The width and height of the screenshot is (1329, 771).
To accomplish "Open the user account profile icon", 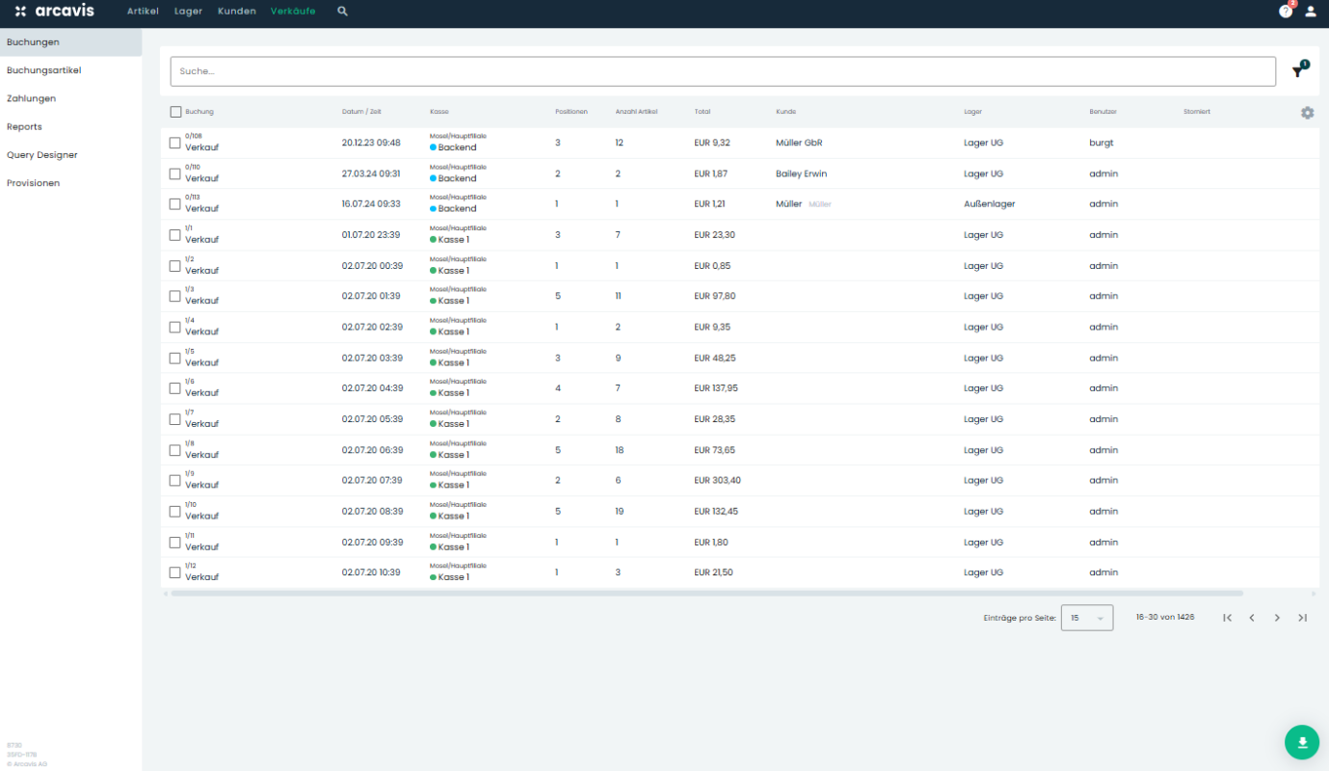I will [x=1311, y=12].
